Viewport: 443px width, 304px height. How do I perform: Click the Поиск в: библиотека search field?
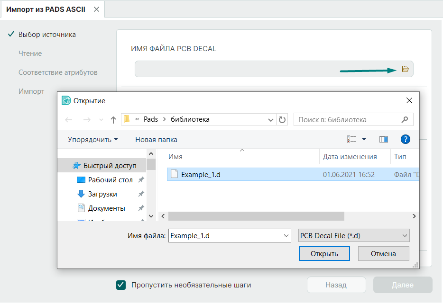(349, 120)
